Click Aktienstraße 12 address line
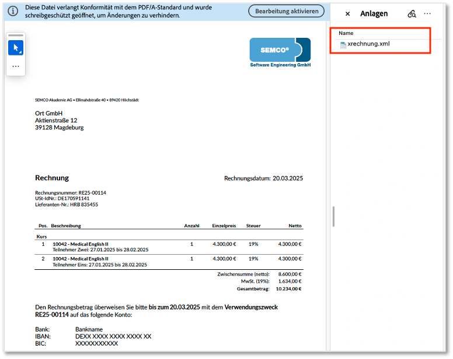 [x=56, y=121]
